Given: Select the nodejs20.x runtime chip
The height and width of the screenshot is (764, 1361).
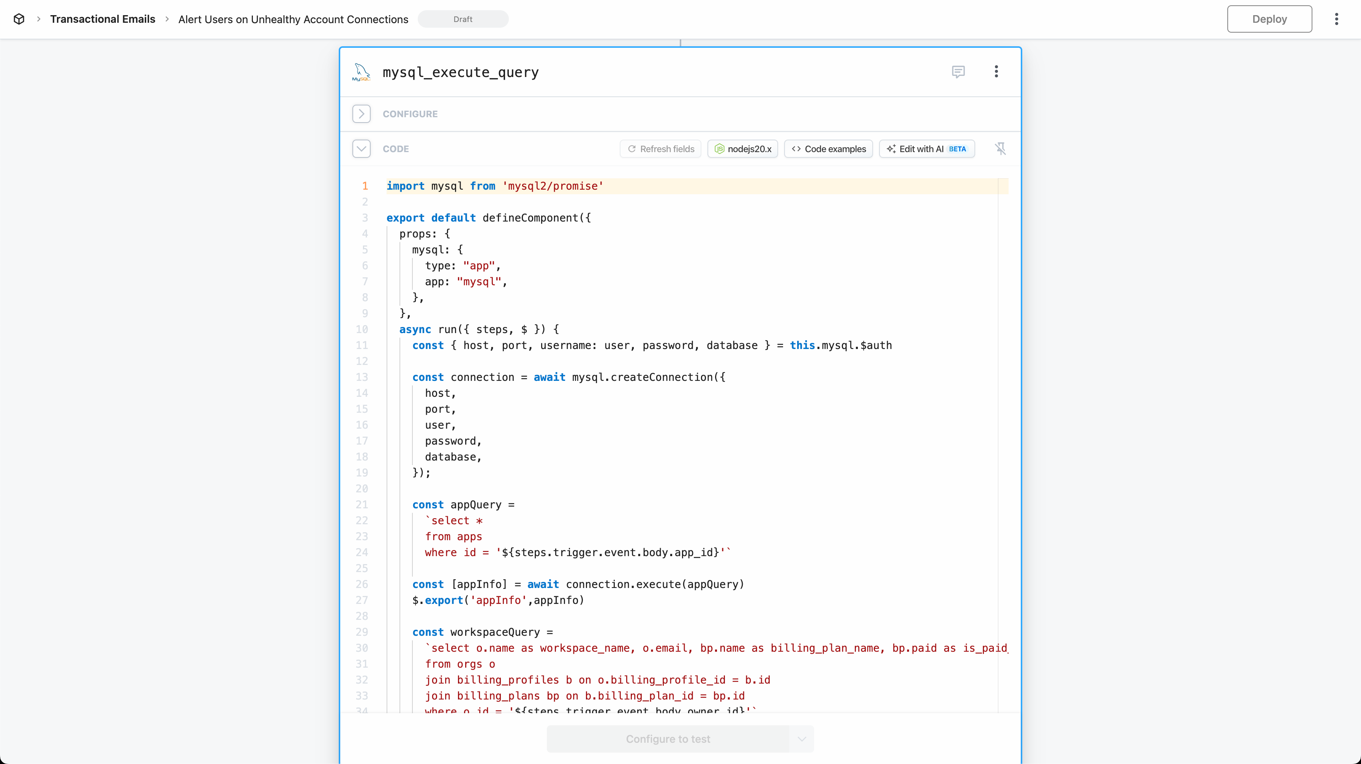Looking at the screenshot, I should (742, 149).
